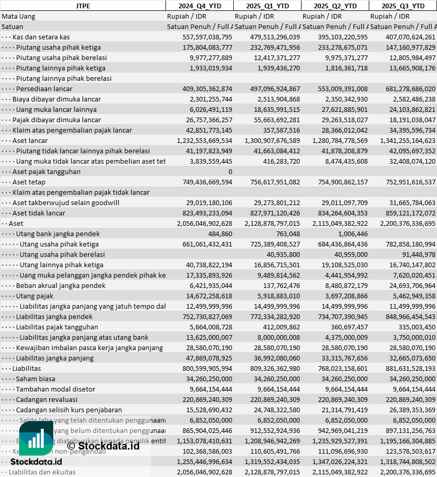Screen dimensions: 437x477
Task: Select the 2025_Q2_YTD column header
Action: 335,6
